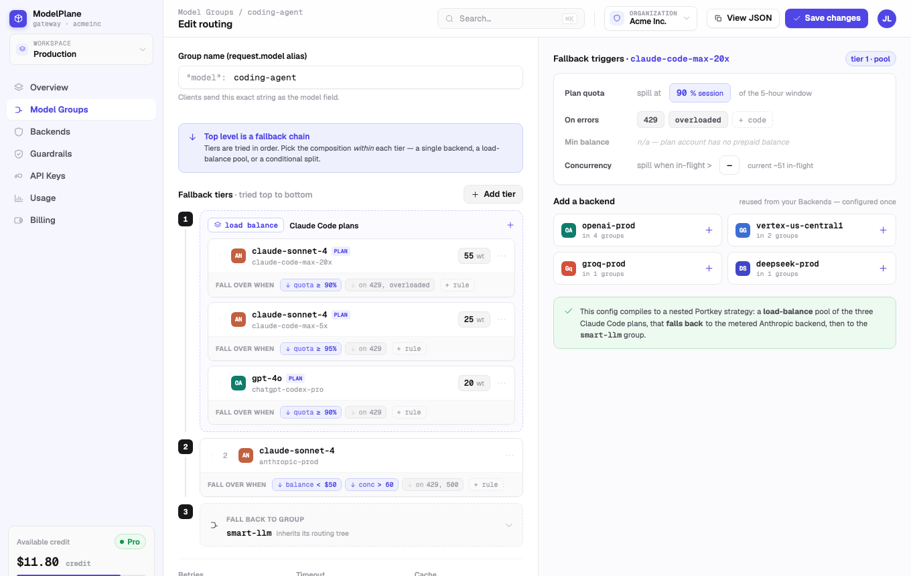The height and width of the screenshot is (576, 911).
Task: Add the vertex-us-central1 backend with its plus icon
Action: (x=883, y=230)
